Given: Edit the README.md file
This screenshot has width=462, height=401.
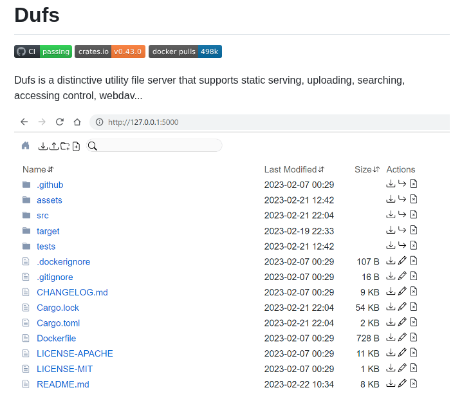Looking at the screenshot, I should tap(402, 383).
